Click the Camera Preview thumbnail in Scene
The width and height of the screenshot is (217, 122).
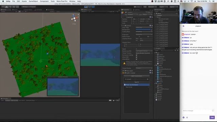(x=63, y=87)
